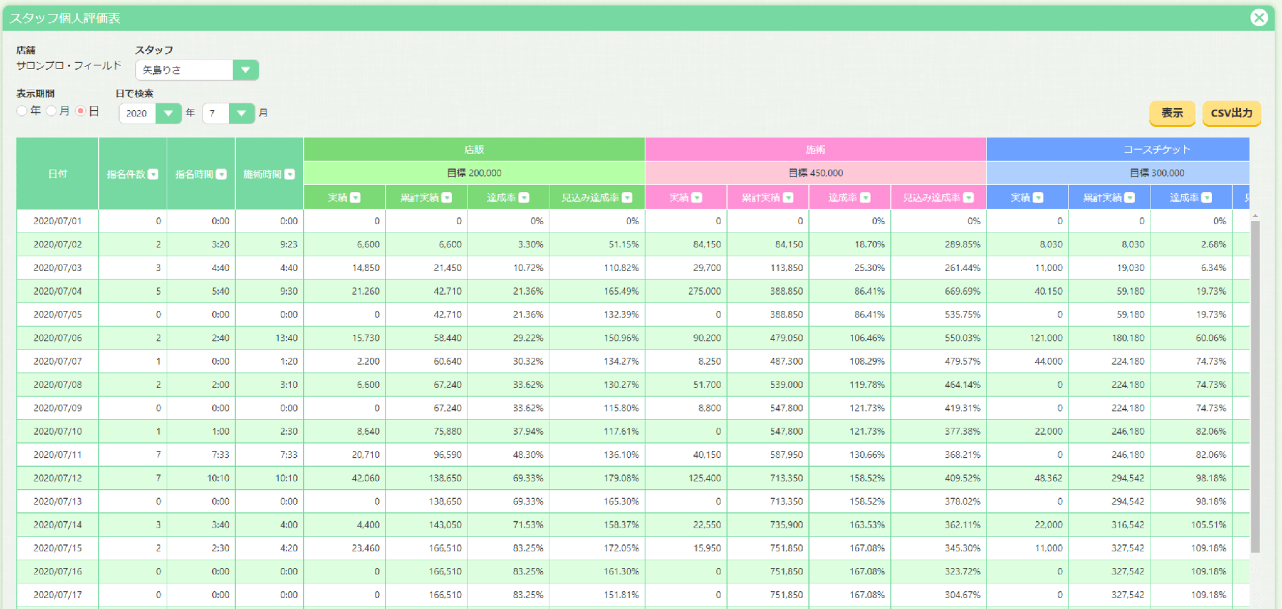
Task: Close the スタッフ個人評価表 dialog
Action: pos(1259,17)
